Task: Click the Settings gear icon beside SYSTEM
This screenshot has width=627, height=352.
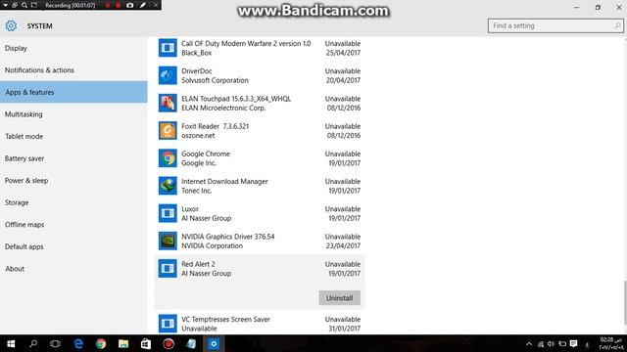Action: tap(11, 25)
